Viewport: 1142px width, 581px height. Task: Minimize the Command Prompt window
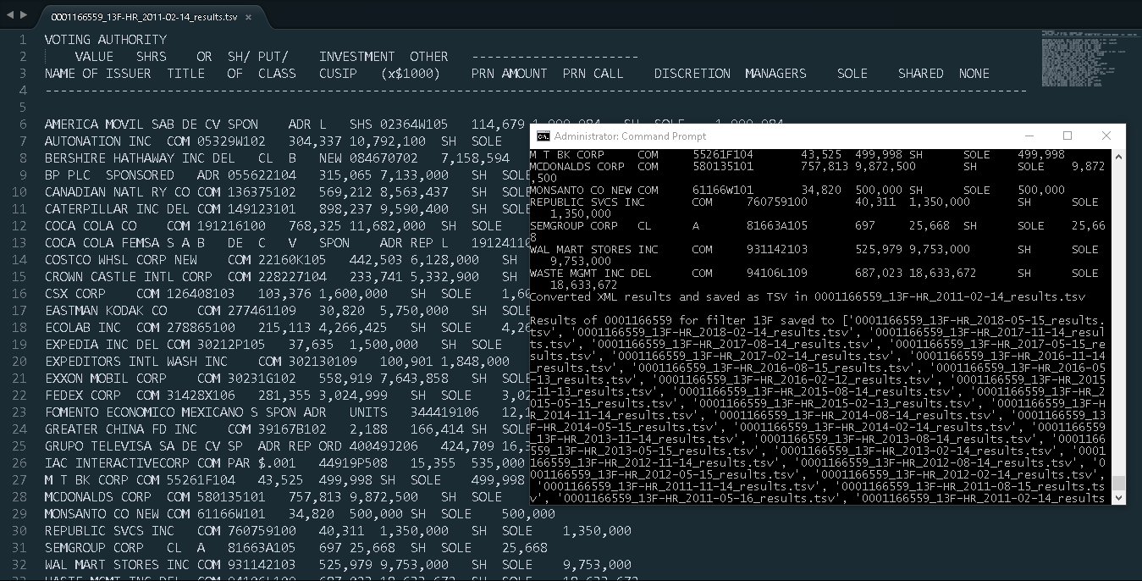1029,136
